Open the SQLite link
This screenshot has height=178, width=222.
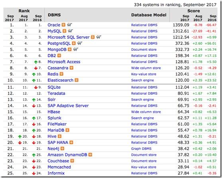point(54,87)
